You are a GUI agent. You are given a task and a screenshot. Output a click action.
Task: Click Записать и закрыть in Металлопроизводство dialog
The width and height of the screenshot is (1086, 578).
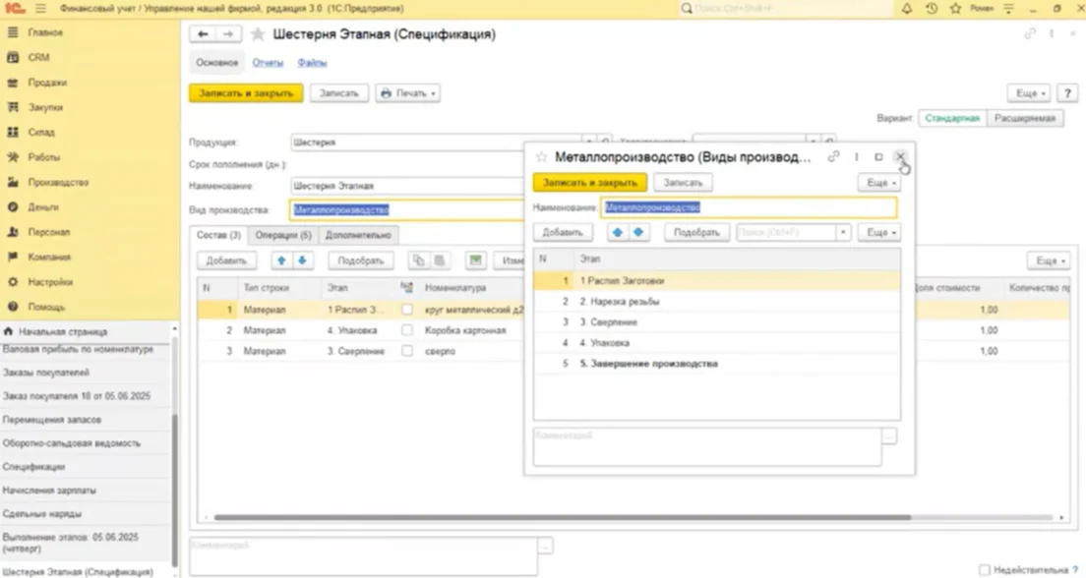[590, 183]
